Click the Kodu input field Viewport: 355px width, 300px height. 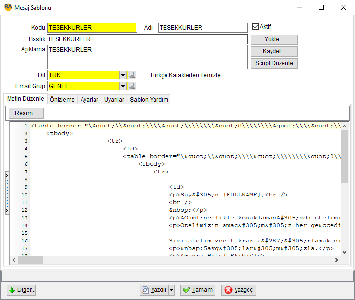[x=93, y=28]
